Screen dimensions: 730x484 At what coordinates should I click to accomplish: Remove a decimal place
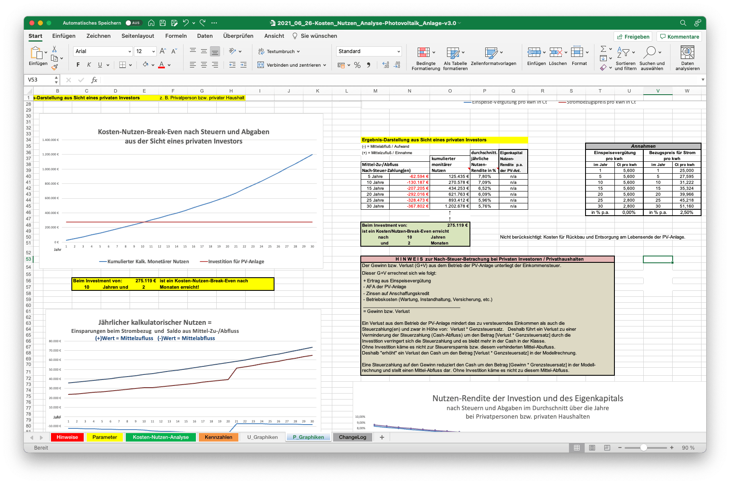click(x=397, y=65)
